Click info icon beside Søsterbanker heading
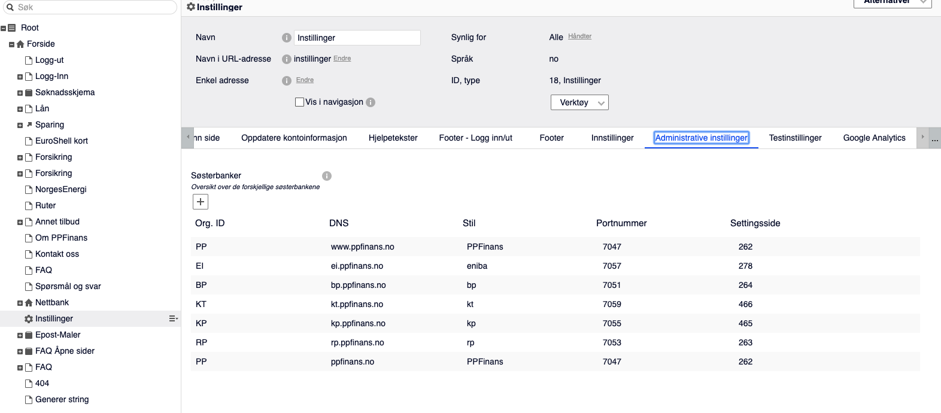Image resolution: width=941 pixels, height=413 pixels. pyautogui.click(x=327, y=176)
